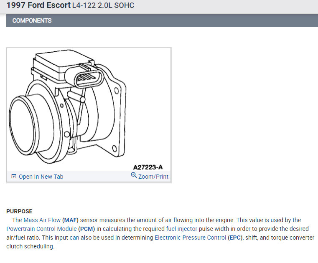Click the L4-122 2.0L SOHC engine text
318x263 pixels.
103,5
